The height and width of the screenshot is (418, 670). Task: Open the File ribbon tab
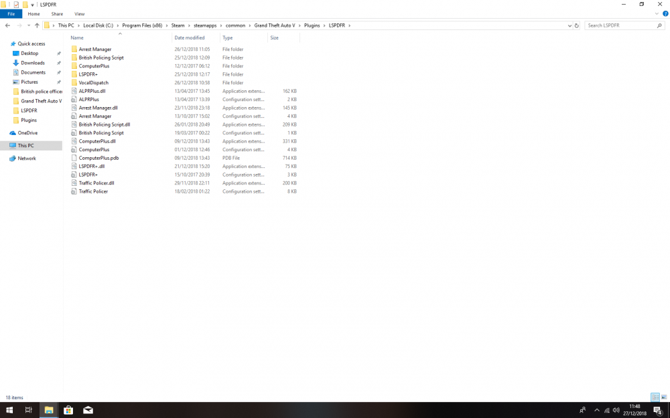(x=11, y=14)
